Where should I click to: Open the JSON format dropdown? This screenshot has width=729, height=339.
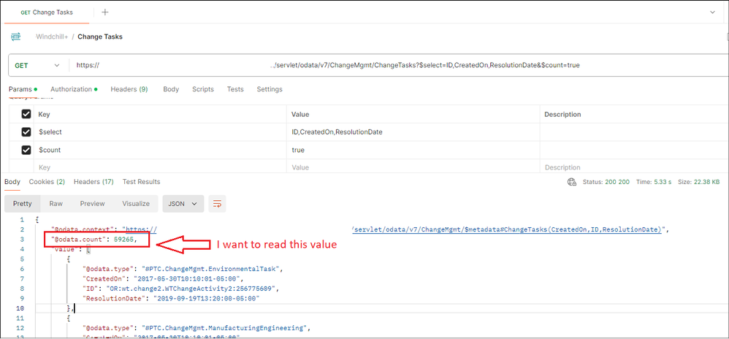(183, 204)
